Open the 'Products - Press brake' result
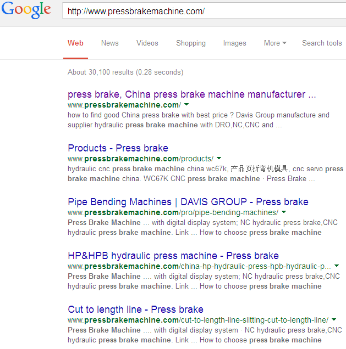Screen dimensions: 346x349 click(118, 148)
